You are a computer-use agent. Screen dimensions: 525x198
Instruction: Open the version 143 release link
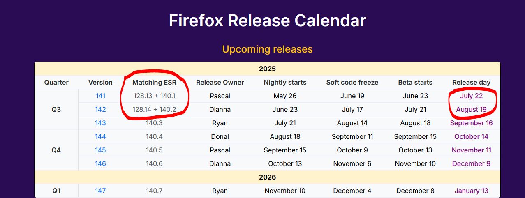click(x=100, y=123)
